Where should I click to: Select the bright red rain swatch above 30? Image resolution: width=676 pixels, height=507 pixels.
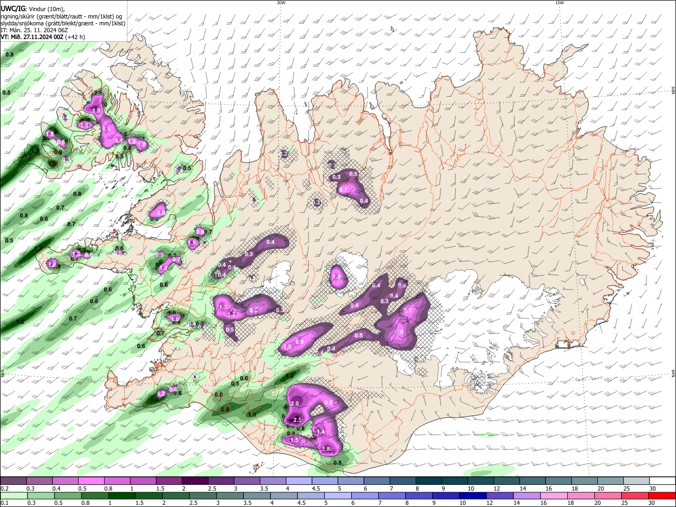tap(662, 495)
